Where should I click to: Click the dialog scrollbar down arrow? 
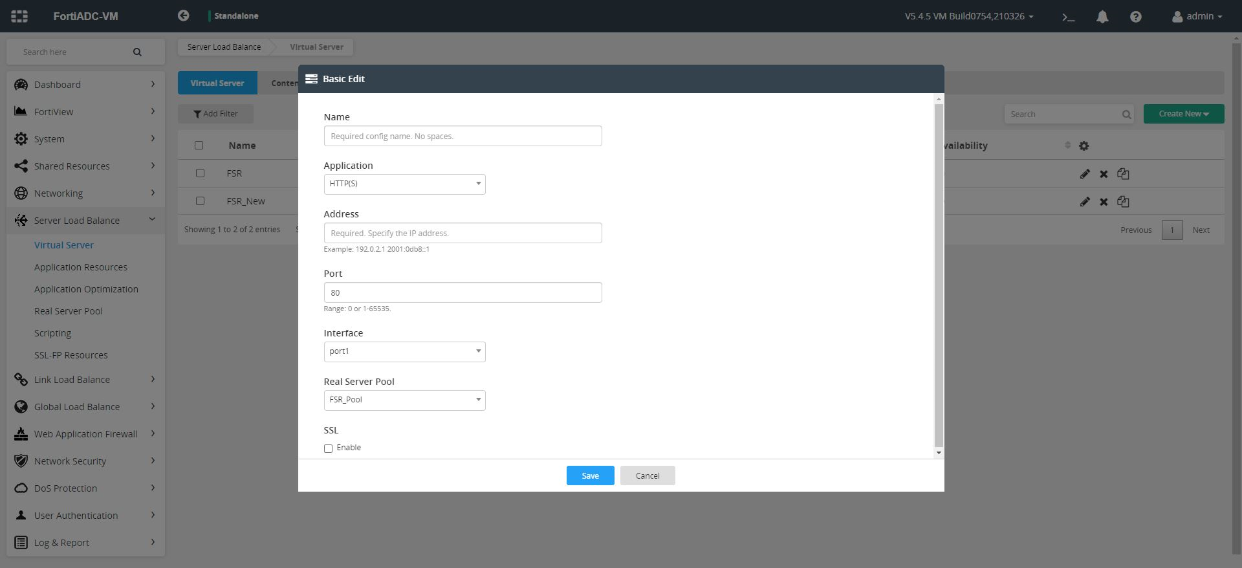(x=939, y=453)
